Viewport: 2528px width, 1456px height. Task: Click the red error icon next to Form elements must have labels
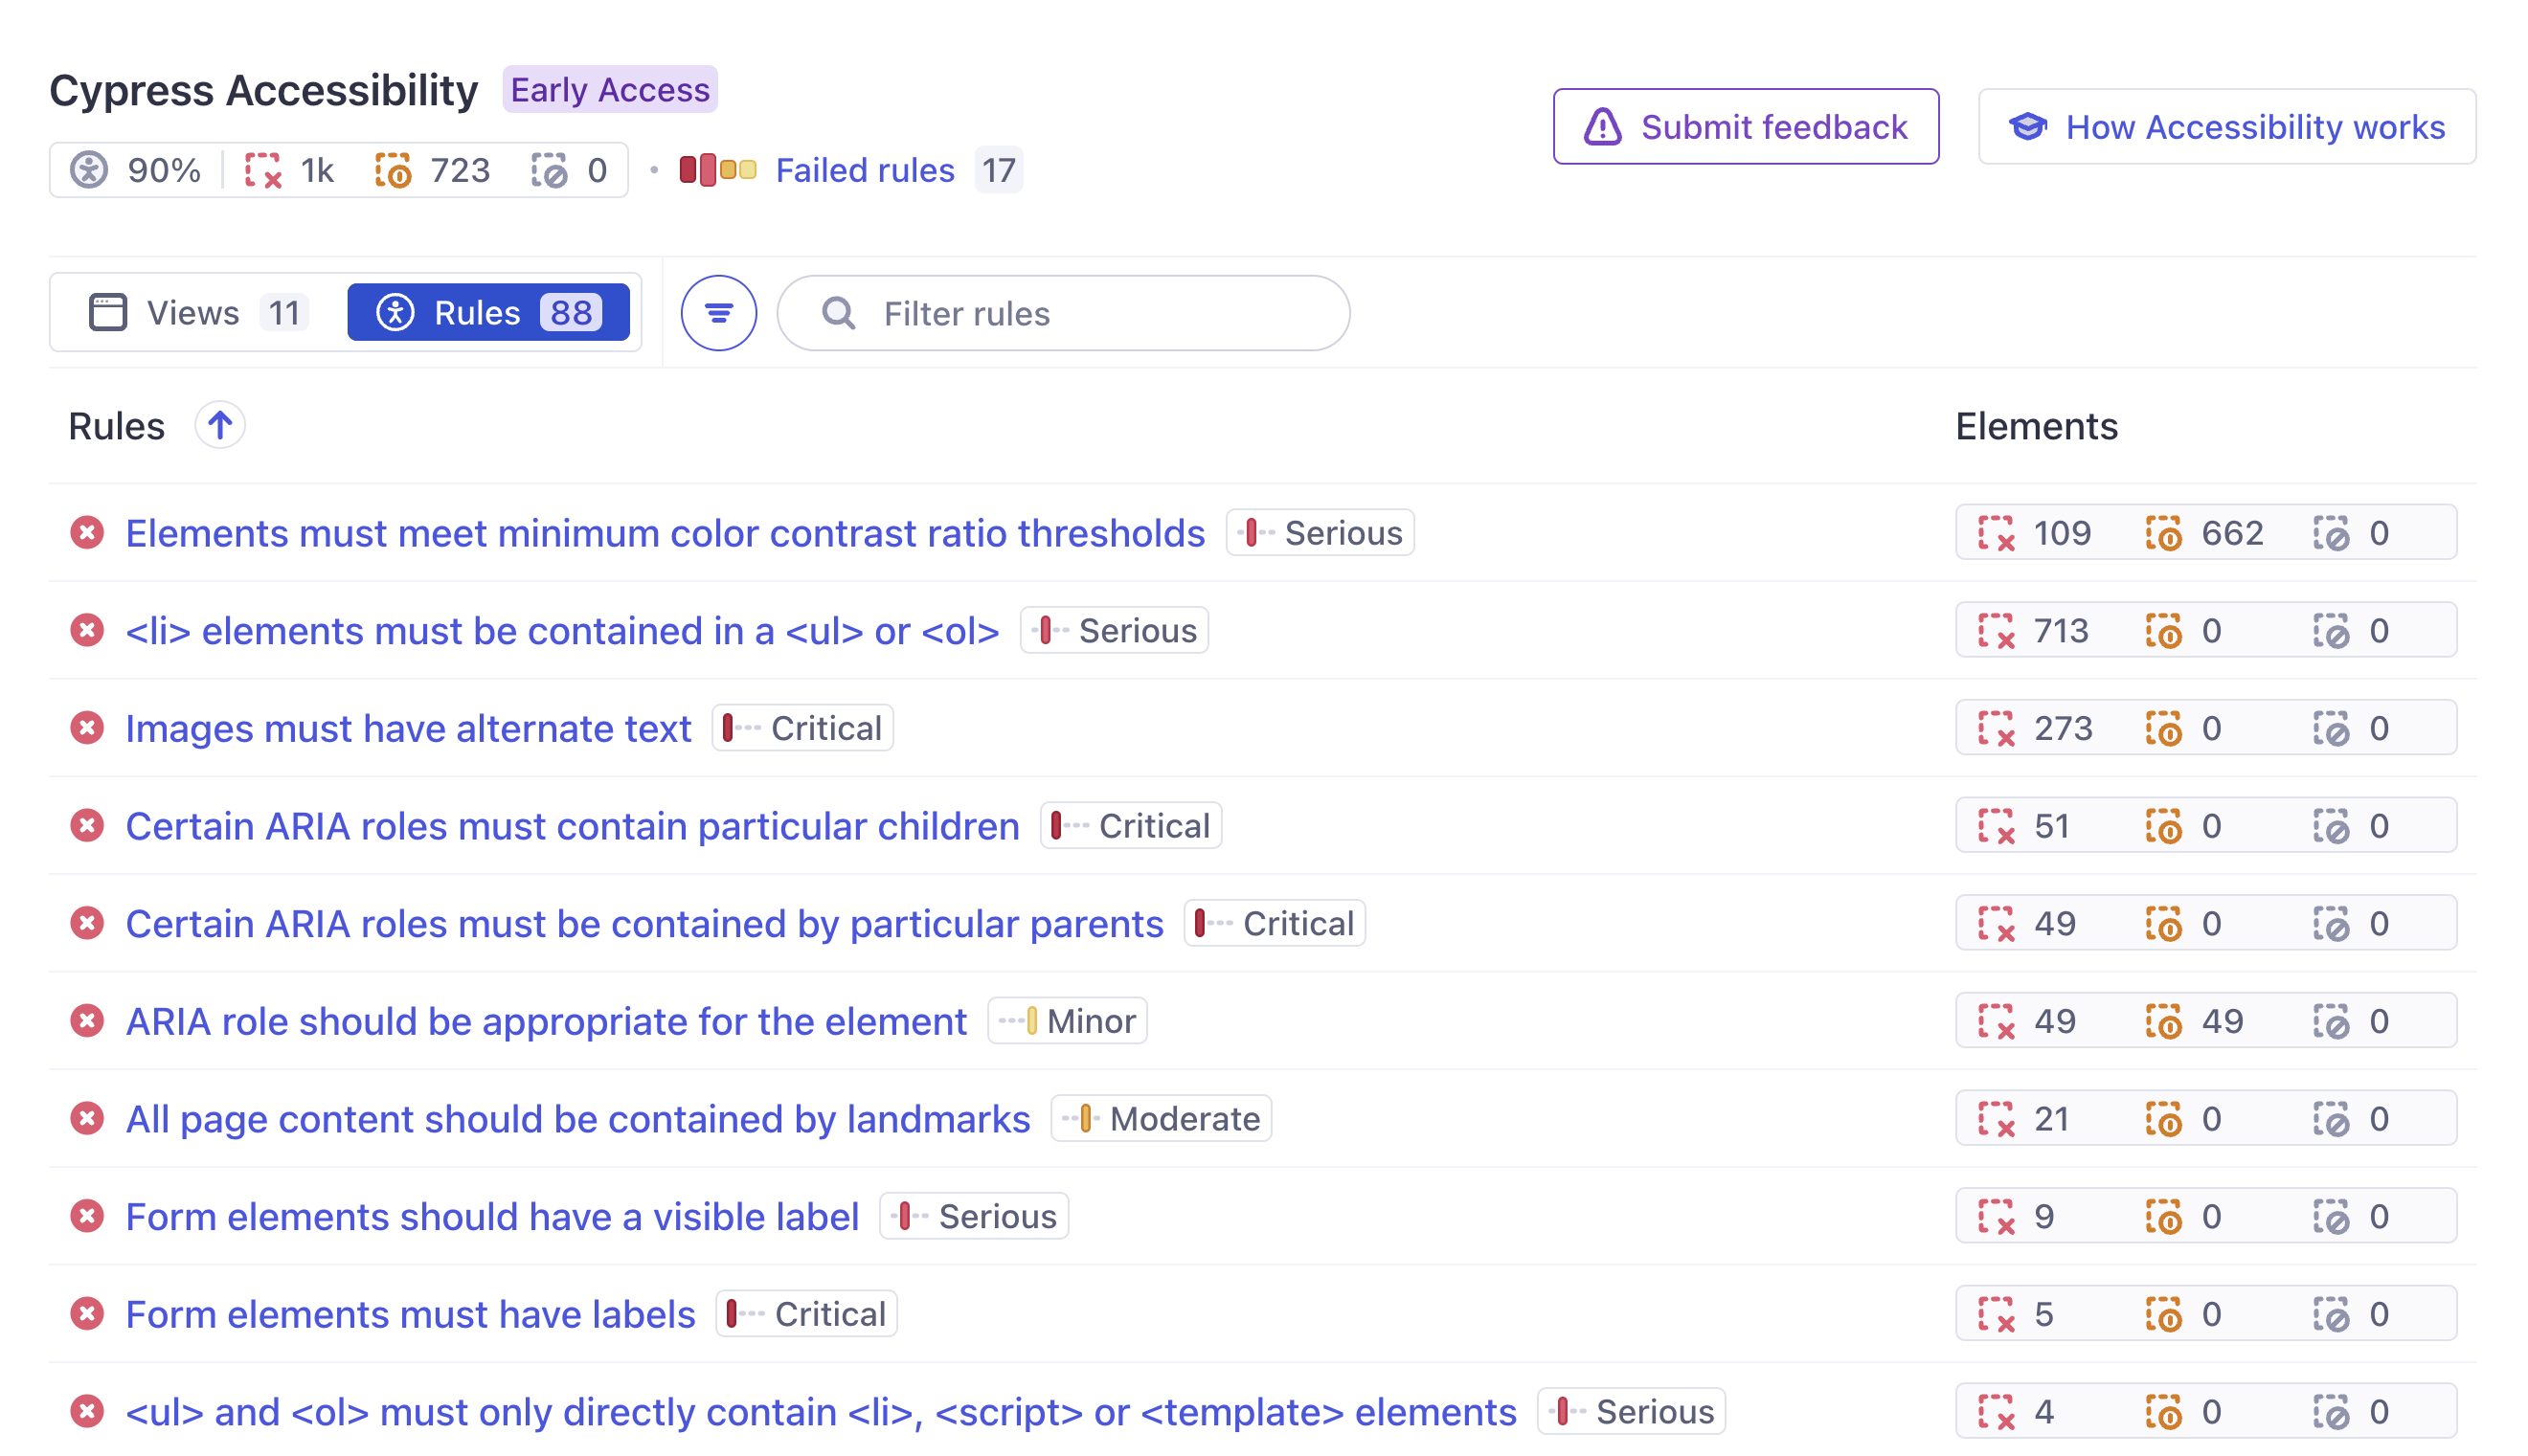[x=87, y=1314]
